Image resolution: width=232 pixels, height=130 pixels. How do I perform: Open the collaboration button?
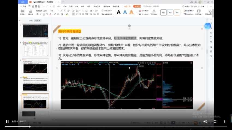[x=194, y=6]
